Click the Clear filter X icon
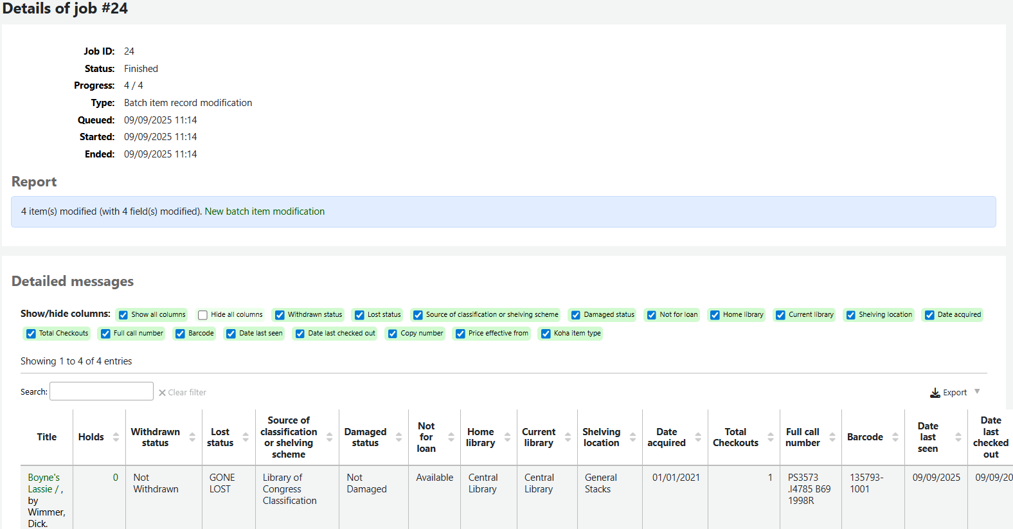This screenshot has width=1013, height=529. coord(163,393)
